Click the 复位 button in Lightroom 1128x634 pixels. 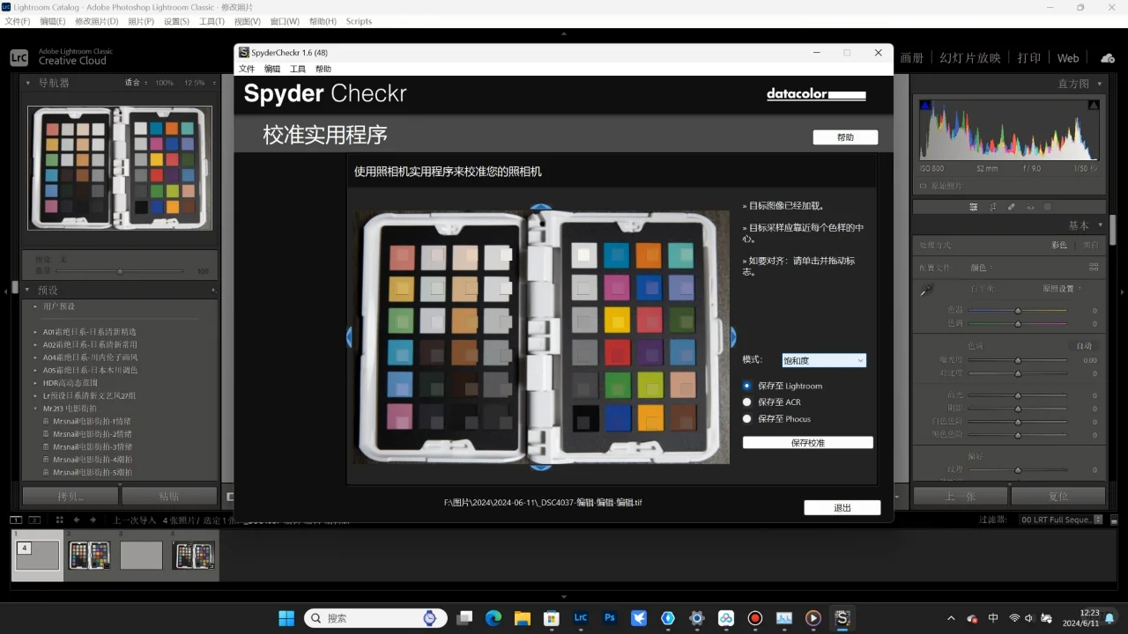pos(1058,496)
